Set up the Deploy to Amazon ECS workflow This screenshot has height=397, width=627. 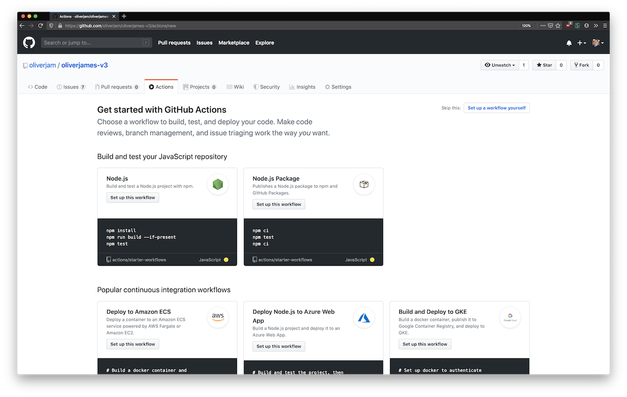(x=133, y=344)
